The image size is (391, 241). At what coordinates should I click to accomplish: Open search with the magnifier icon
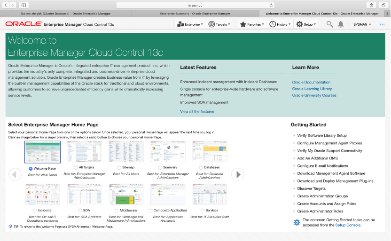point(329,24)
